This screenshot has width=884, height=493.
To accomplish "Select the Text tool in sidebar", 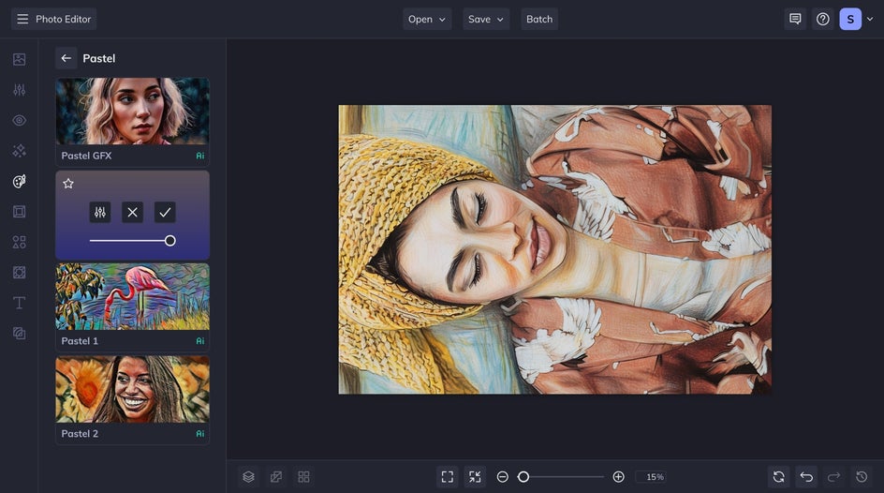I will tap(19, 303).
